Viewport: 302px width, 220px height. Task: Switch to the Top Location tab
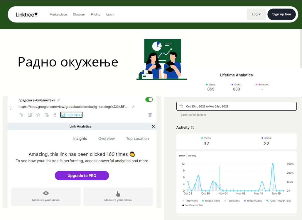pos(137,139)
